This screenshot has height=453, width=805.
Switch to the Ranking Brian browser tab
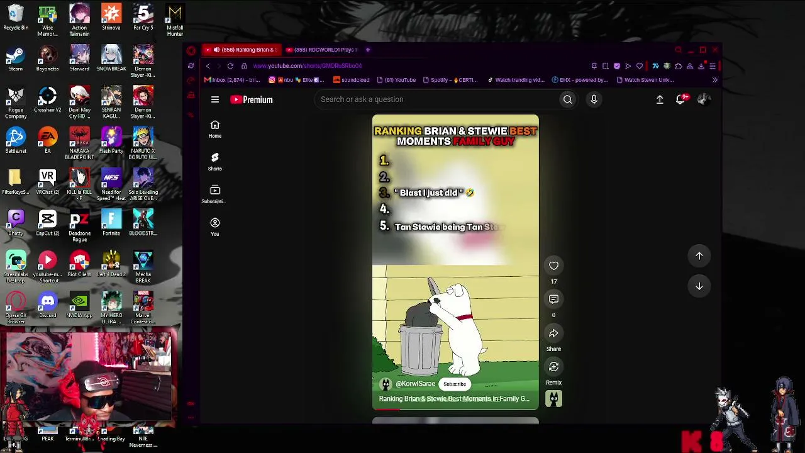pyautogui.click(x=242, y=50)
